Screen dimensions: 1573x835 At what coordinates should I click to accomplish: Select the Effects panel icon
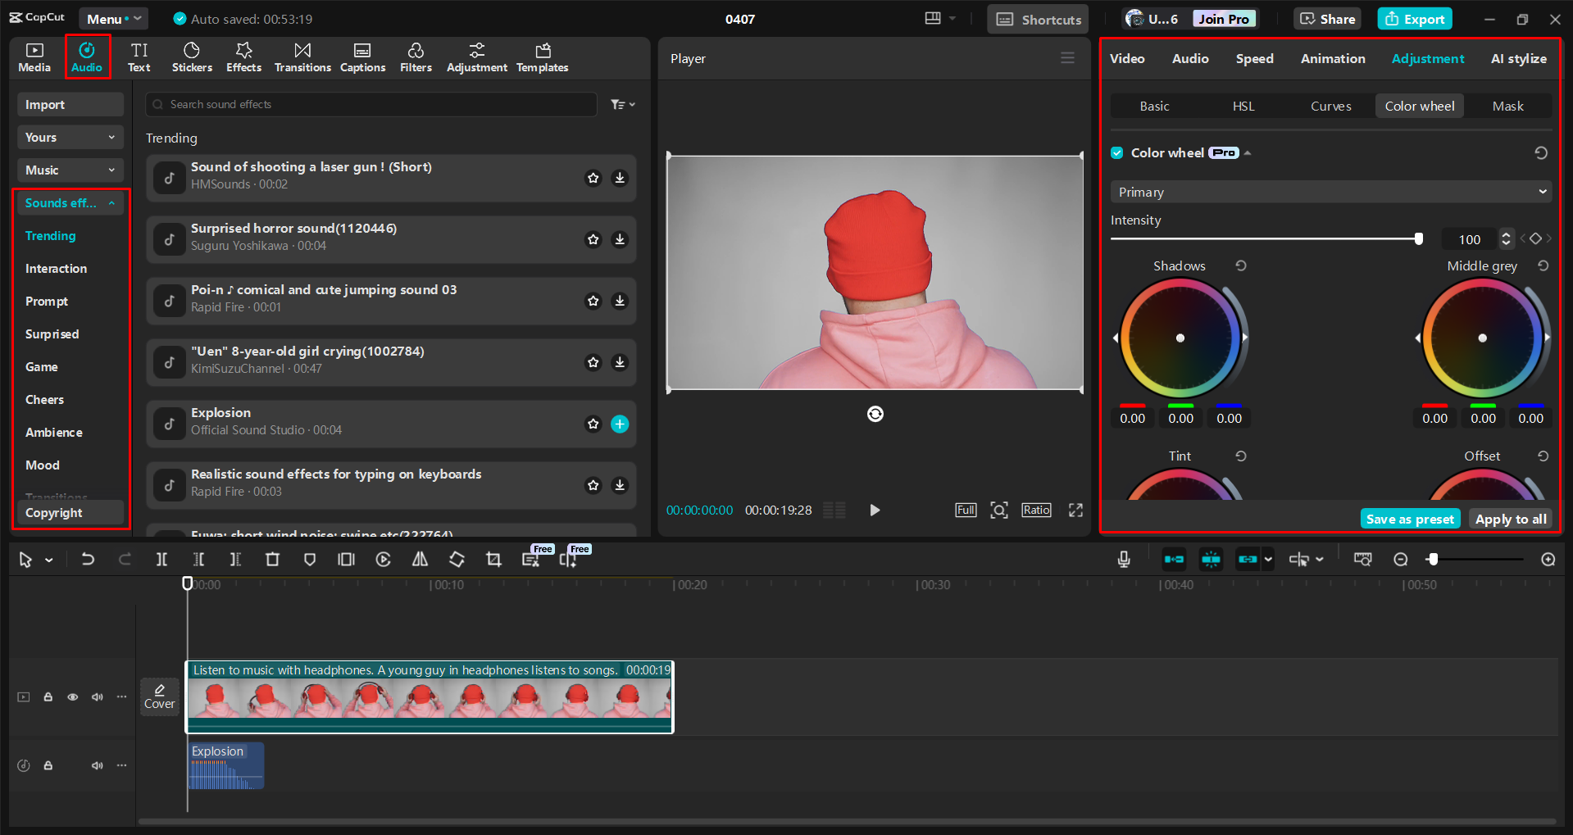click(243, 57)
